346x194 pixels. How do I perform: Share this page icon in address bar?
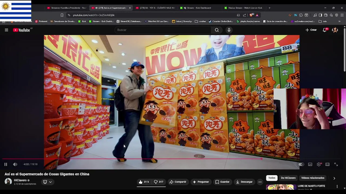pyautogui.click(x=245, y=15)
